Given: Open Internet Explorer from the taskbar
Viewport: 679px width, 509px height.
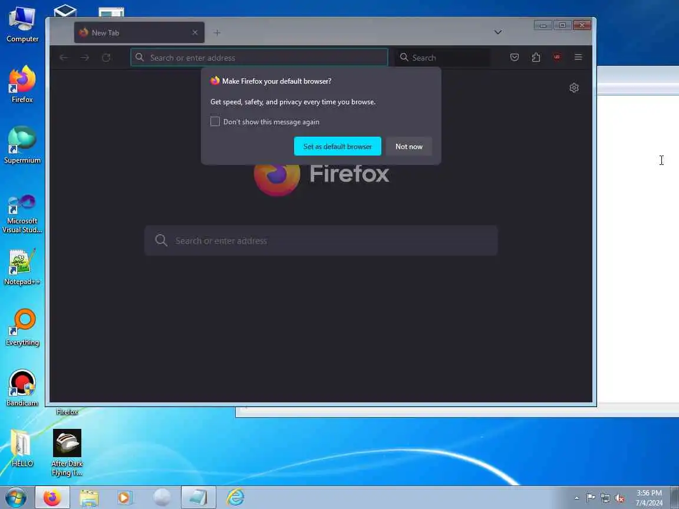Looking at the screenshot, I should pos(235,498).
